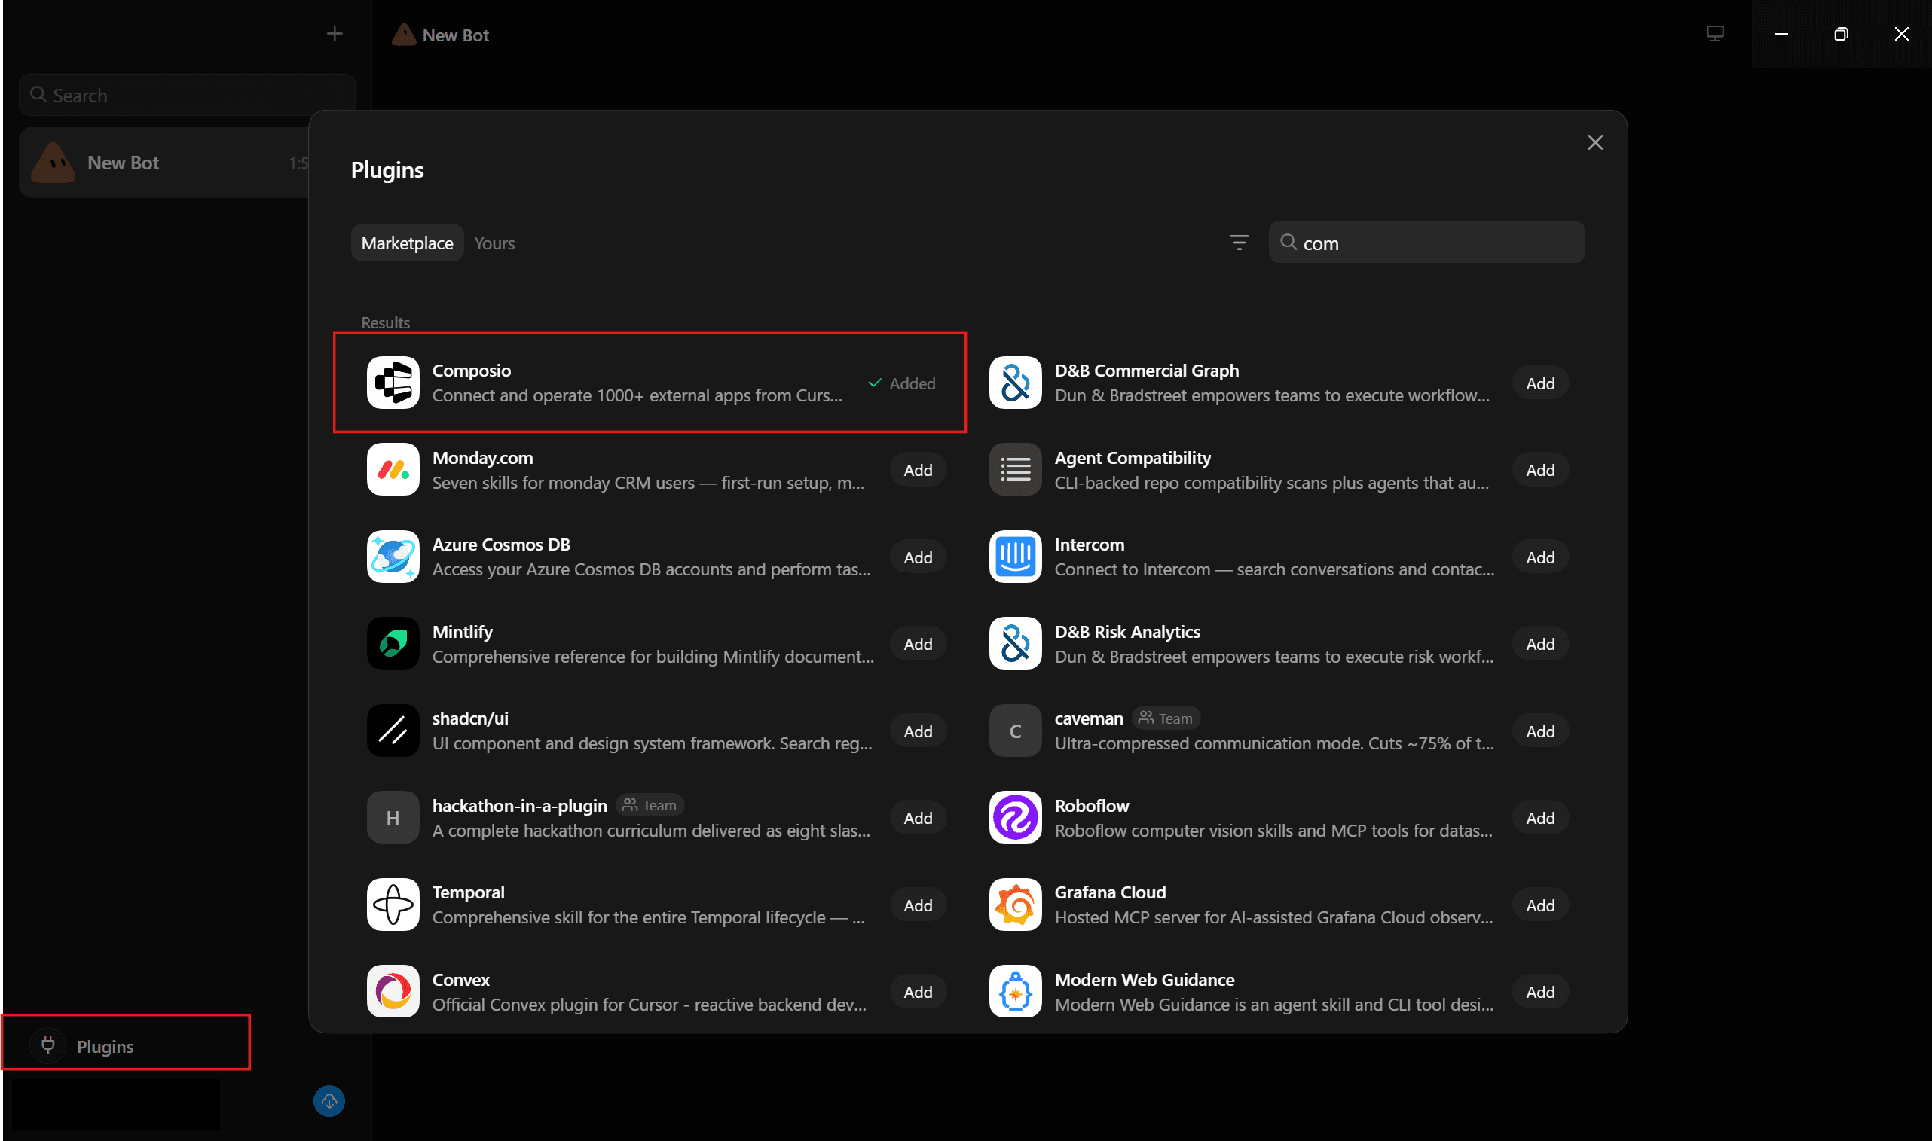Click the plugin search field containing 'com'

pos(1426,243)
